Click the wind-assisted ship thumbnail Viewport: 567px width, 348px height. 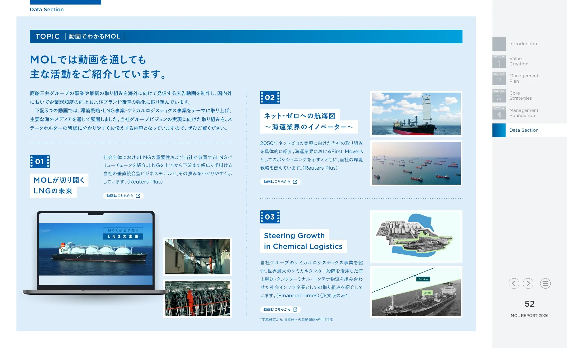pyautogui.click(x=416, y=114)
